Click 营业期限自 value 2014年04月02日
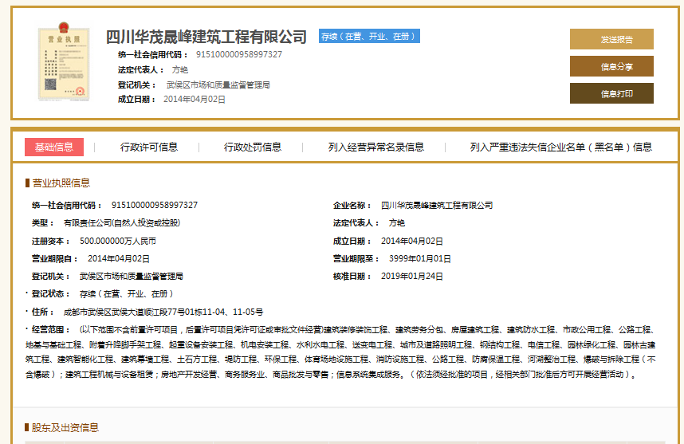 (x=119, y=258)
